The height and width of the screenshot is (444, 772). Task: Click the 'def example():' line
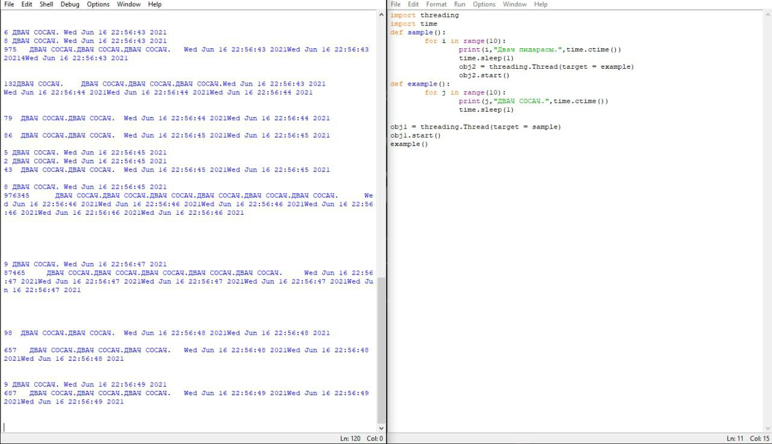(420, 84)
